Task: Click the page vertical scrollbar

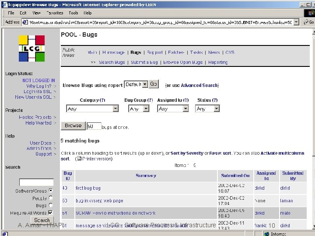Action: pyautogui.click(x=313, y=129)
